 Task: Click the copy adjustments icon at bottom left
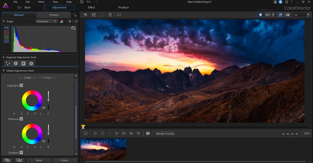click(7, 160)
